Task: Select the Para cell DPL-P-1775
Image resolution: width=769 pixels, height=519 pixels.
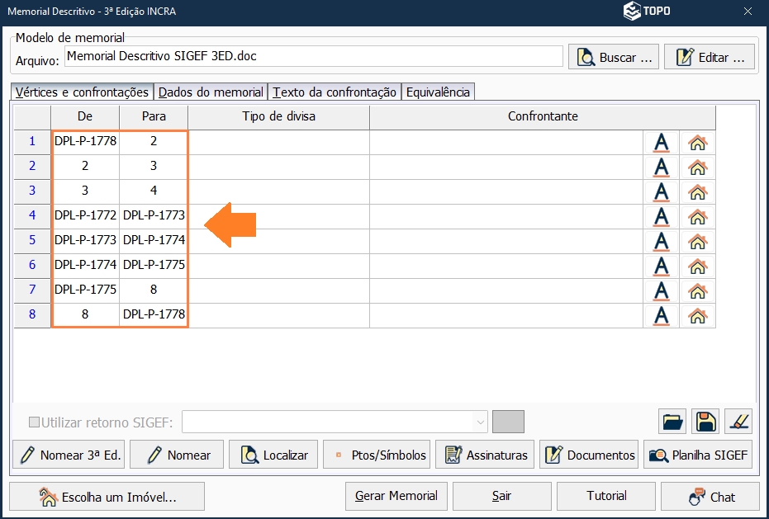Action: coord(154,265)
